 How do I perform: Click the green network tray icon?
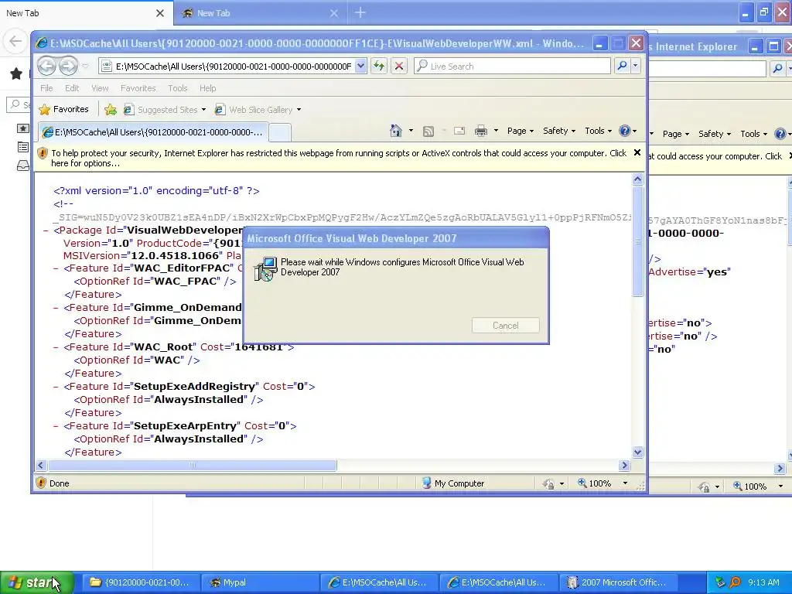tap(720, 582)
